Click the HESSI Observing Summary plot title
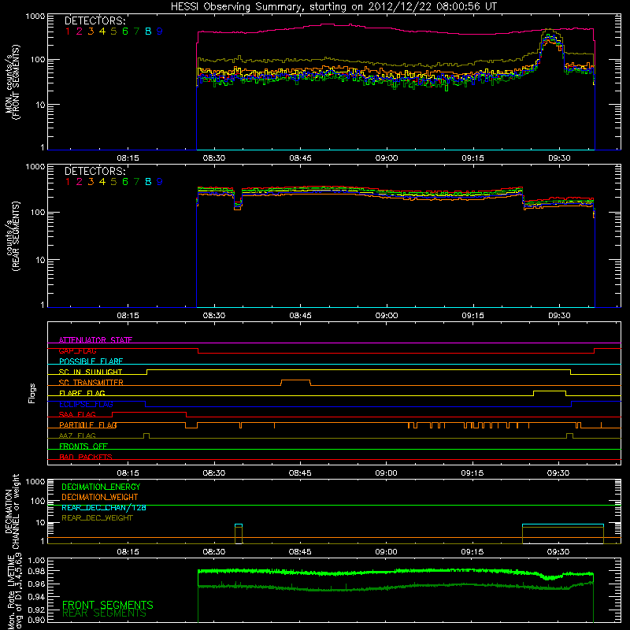 pos(333,7)
